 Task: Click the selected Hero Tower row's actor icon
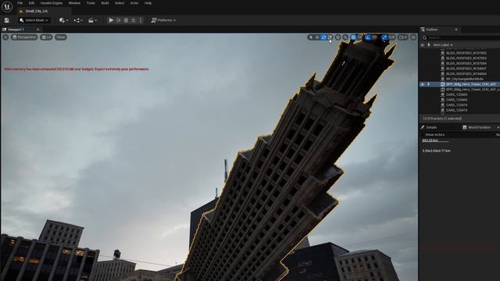click(443, 84)
